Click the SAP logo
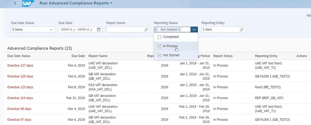The width and height of the screenshot is (311, 125). pyautogui.click(x=28, y=3)
